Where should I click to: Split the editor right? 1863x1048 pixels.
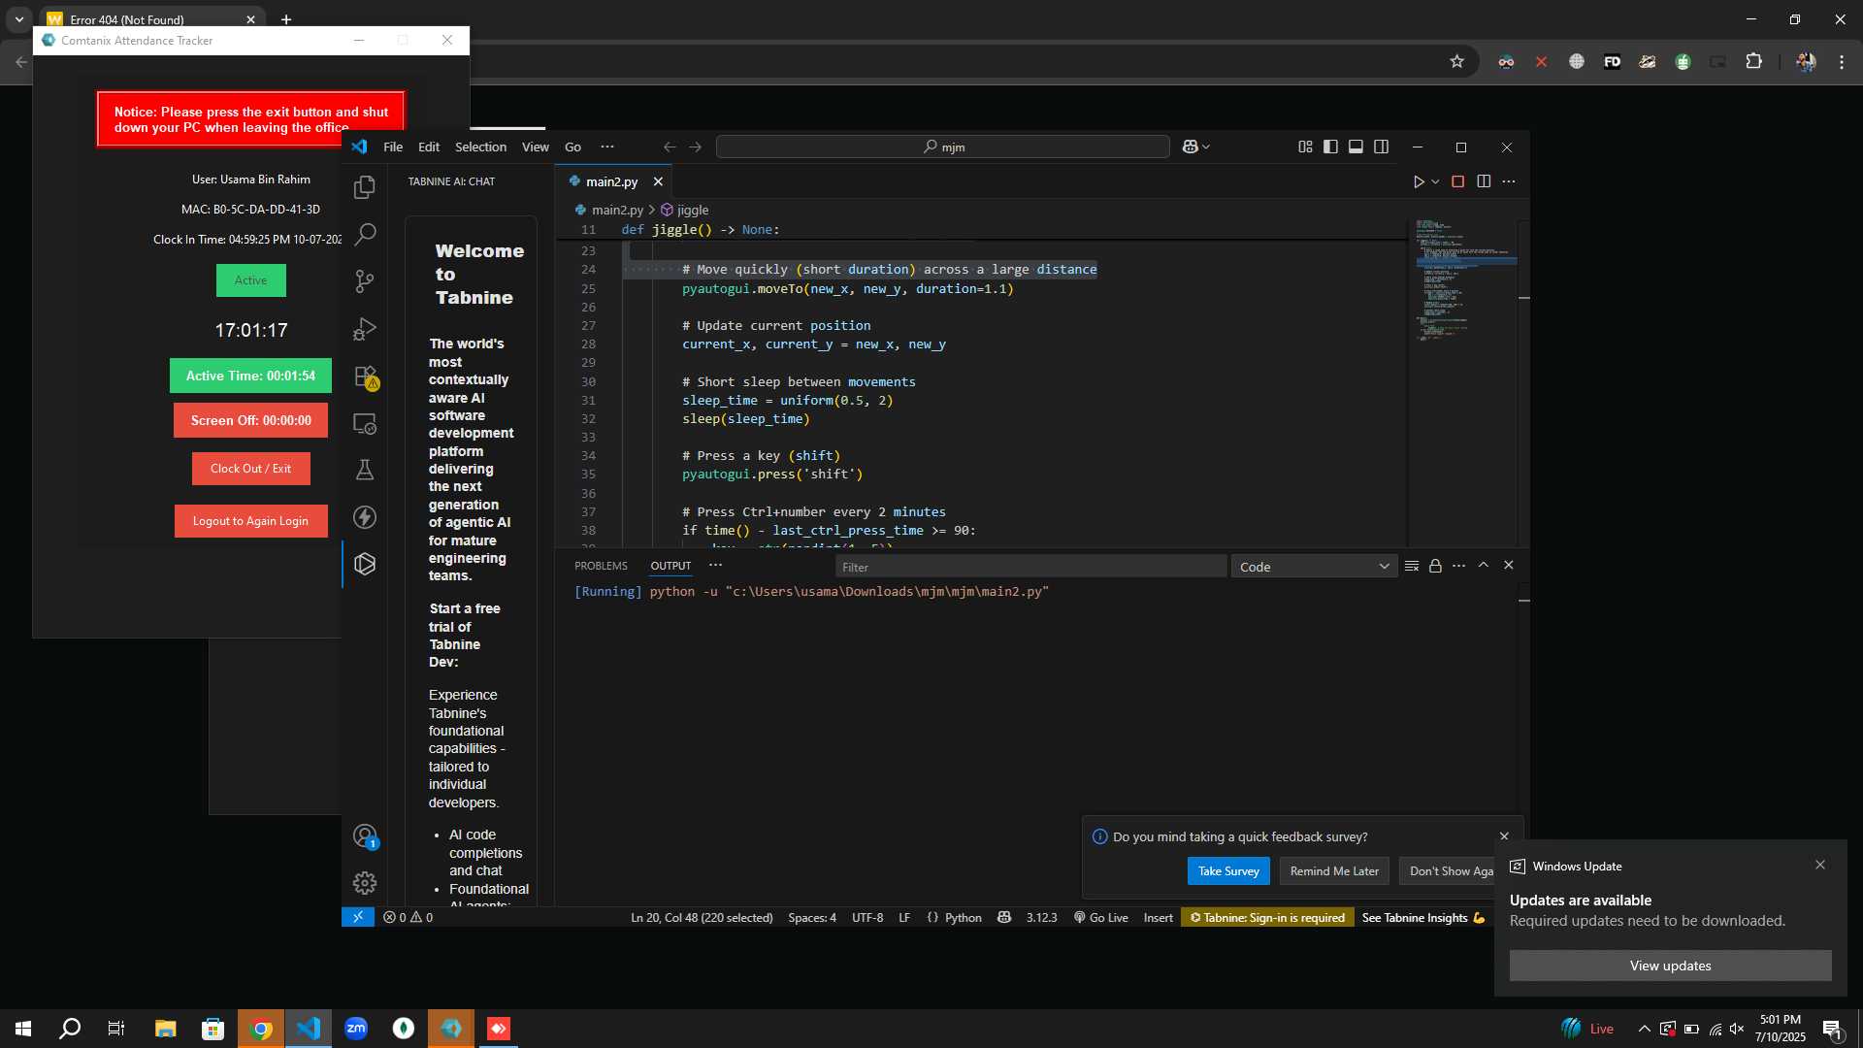click(x=1484, y=181)
